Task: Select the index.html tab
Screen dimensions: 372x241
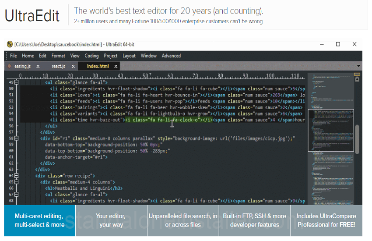Action: 98,66
